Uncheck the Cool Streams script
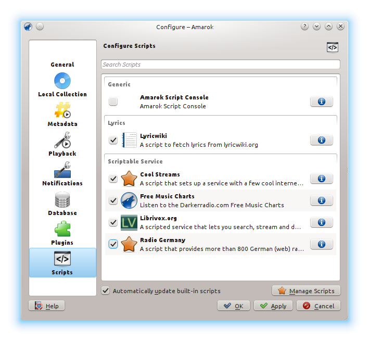The height and width of the screenshot is (341, 369). coord(113,179)
